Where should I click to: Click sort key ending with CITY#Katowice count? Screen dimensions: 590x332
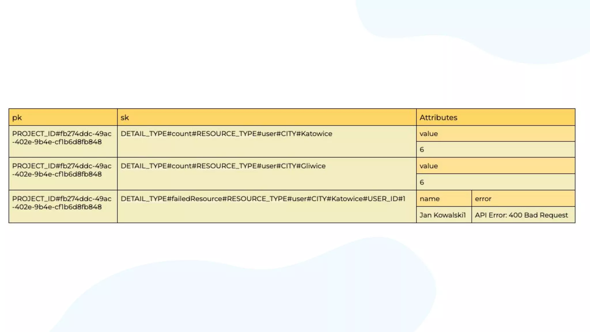226,134
